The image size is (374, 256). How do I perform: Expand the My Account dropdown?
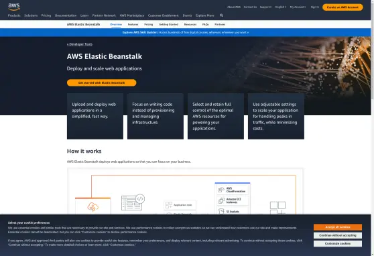[298, 7]
